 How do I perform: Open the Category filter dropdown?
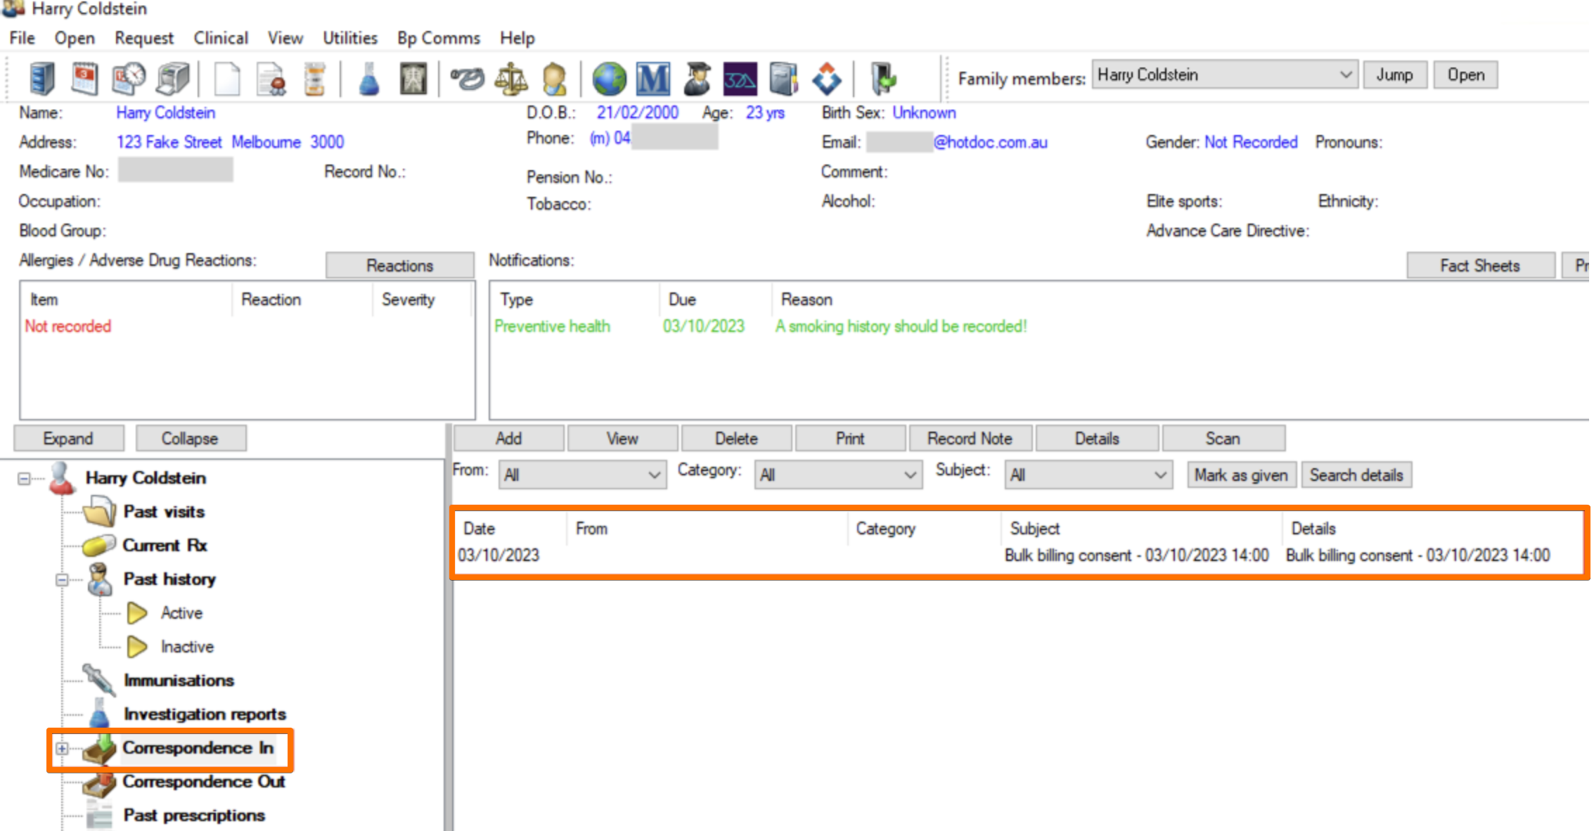pyautogui.click(x=838, y=475)
